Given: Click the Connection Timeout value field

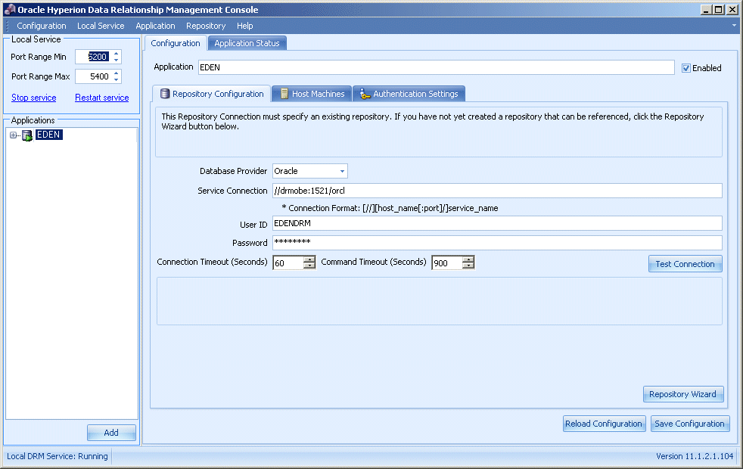Looking at the screenshot, I should click(x=288, y=263).
